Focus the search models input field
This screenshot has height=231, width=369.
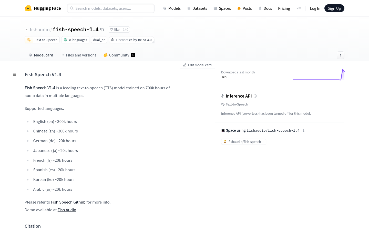click(x=111, y=8)
